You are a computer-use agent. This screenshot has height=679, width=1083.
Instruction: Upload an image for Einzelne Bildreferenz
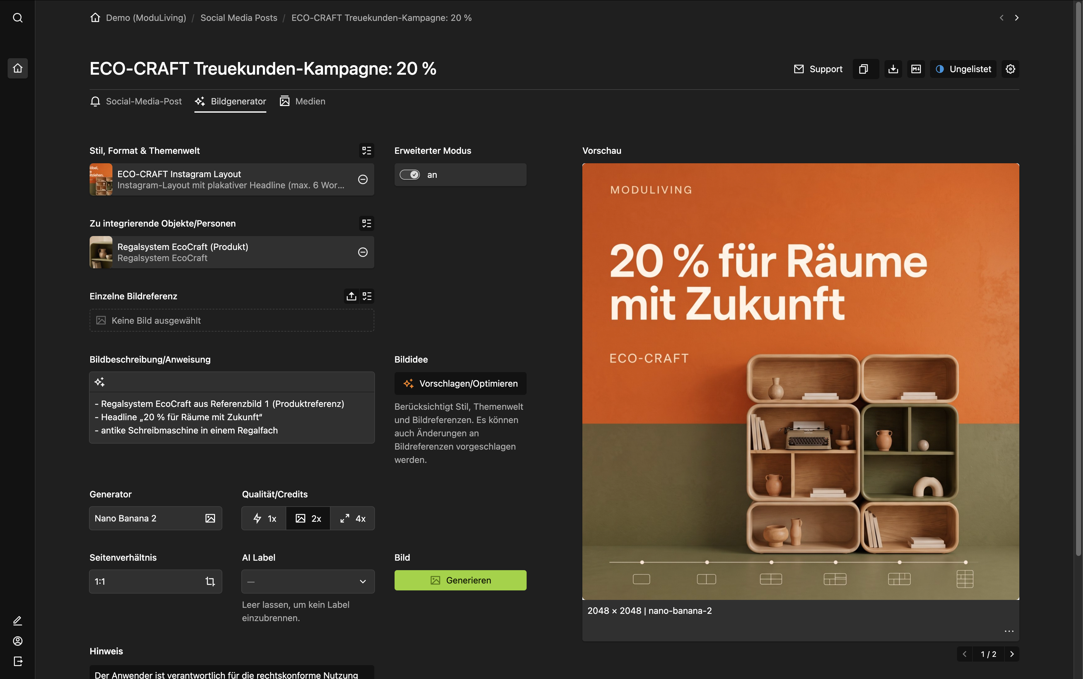click(351, 296)
